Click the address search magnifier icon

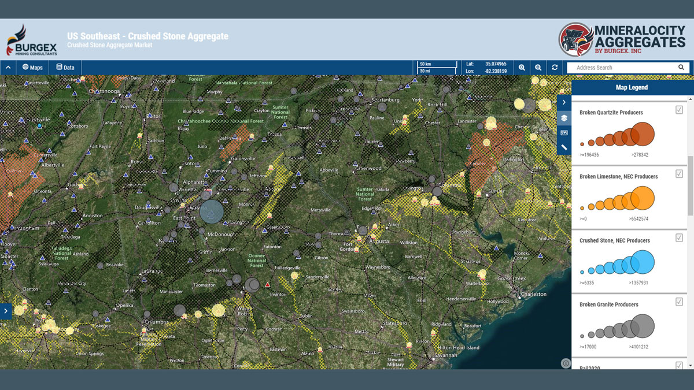coord(681,68)
